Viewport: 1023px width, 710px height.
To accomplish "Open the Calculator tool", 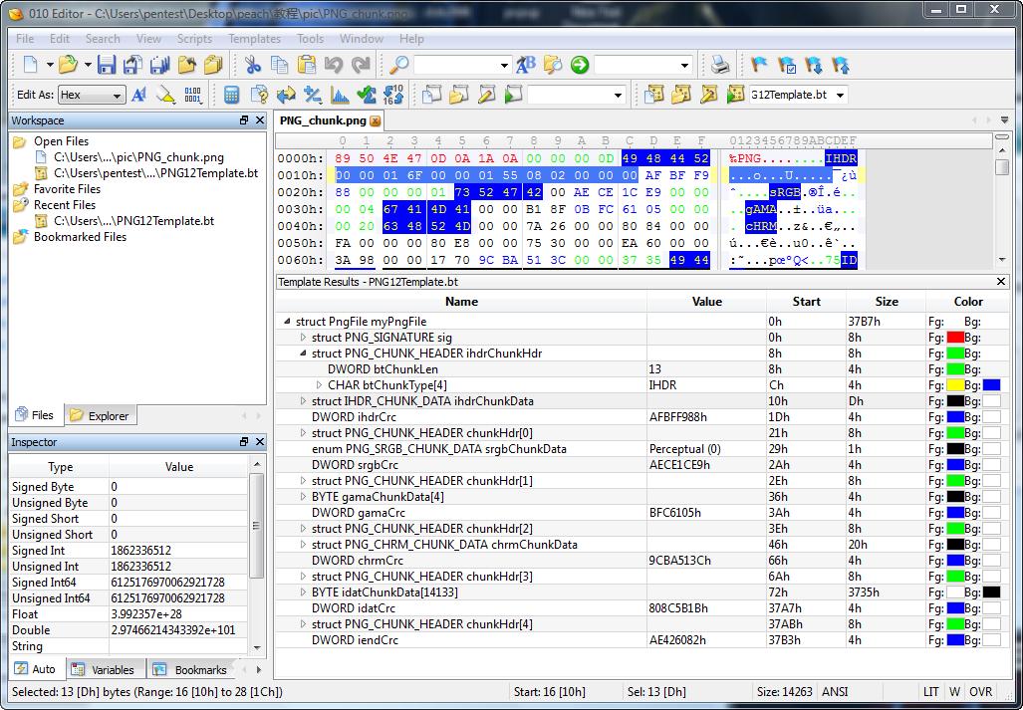I will (x=231, y=96).
